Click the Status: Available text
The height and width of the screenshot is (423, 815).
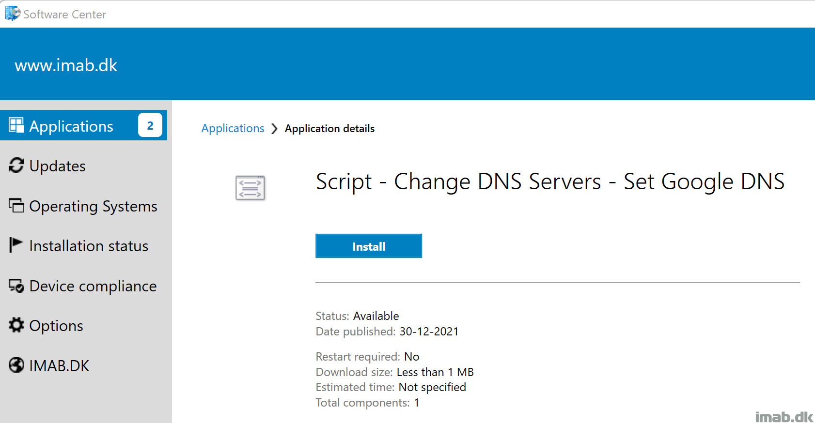tap(357, 316)
